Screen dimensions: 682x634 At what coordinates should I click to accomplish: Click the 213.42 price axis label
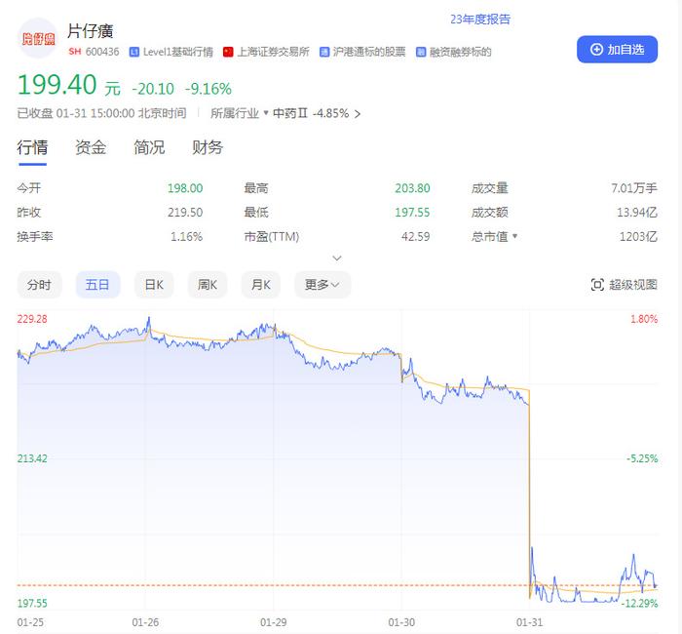point(32,458)
